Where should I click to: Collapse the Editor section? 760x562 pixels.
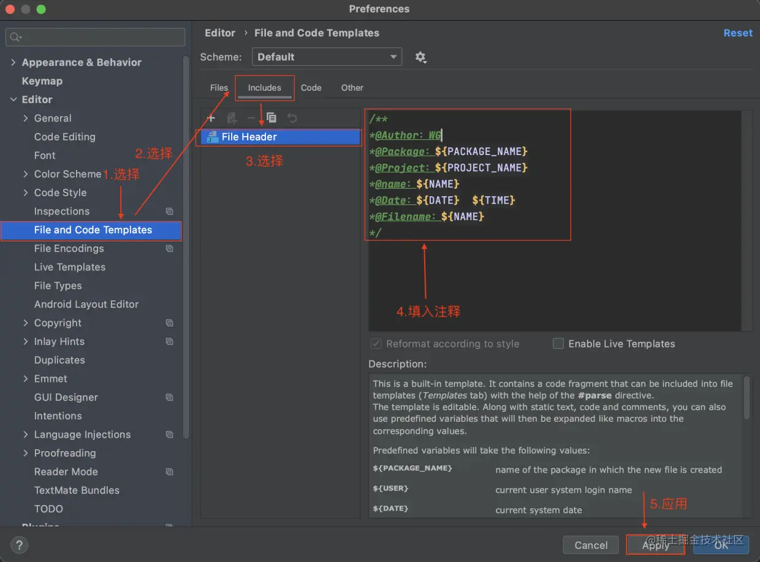[x=13, y=99]
